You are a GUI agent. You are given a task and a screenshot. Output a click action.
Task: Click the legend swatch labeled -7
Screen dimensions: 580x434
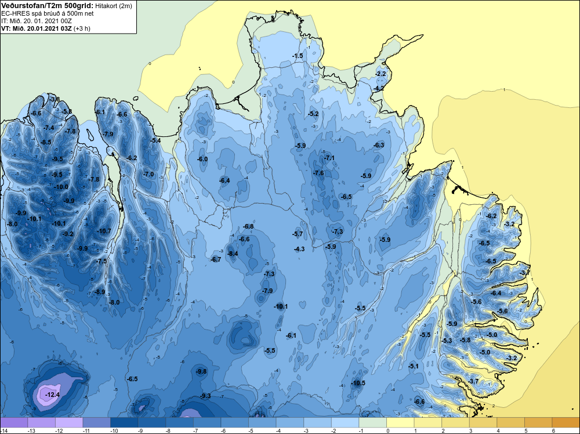(207, 422)
